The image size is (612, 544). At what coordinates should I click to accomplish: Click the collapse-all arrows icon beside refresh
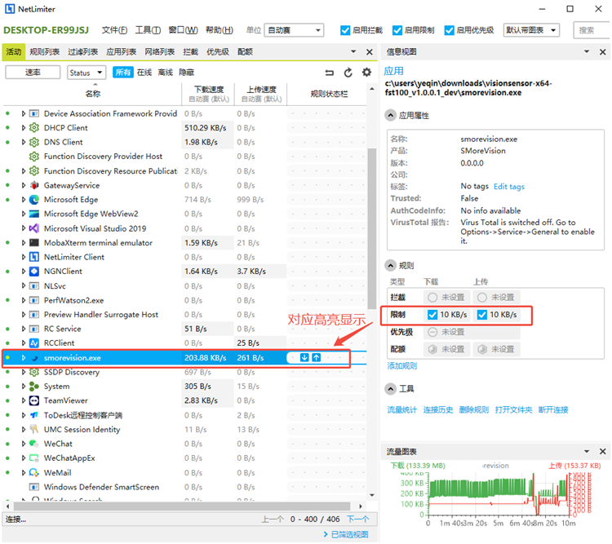point(330,73)
